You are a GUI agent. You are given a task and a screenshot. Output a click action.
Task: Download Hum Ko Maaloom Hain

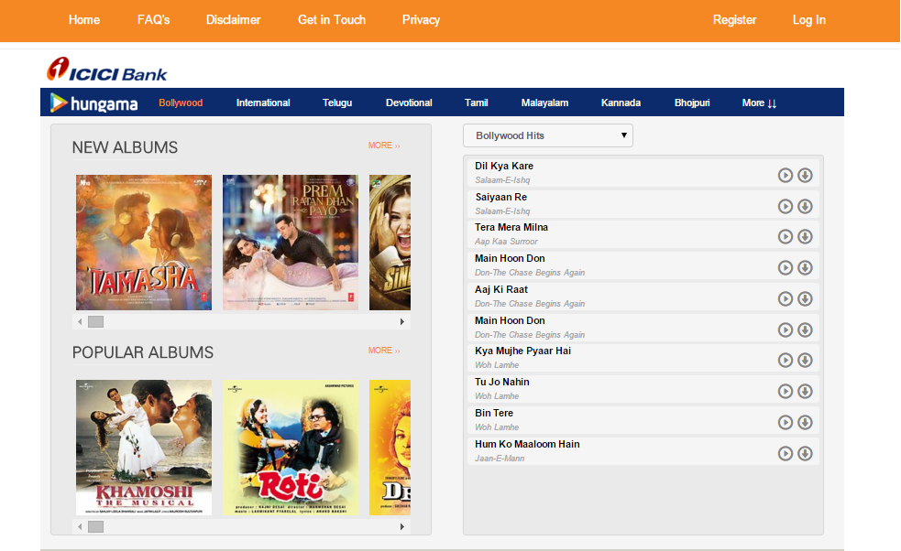pyautogui.click(x=805, y=453)
